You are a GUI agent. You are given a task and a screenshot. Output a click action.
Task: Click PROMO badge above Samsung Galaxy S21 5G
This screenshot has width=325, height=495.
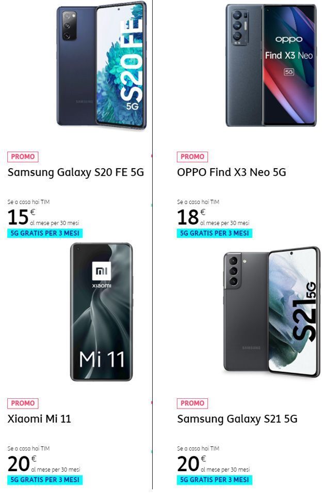tap(192, 403)
